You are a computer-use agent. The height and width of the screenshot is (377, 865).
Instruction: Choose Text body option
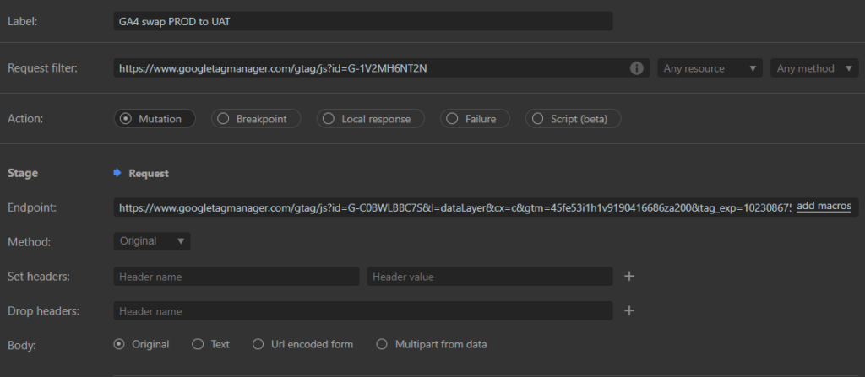210,344
